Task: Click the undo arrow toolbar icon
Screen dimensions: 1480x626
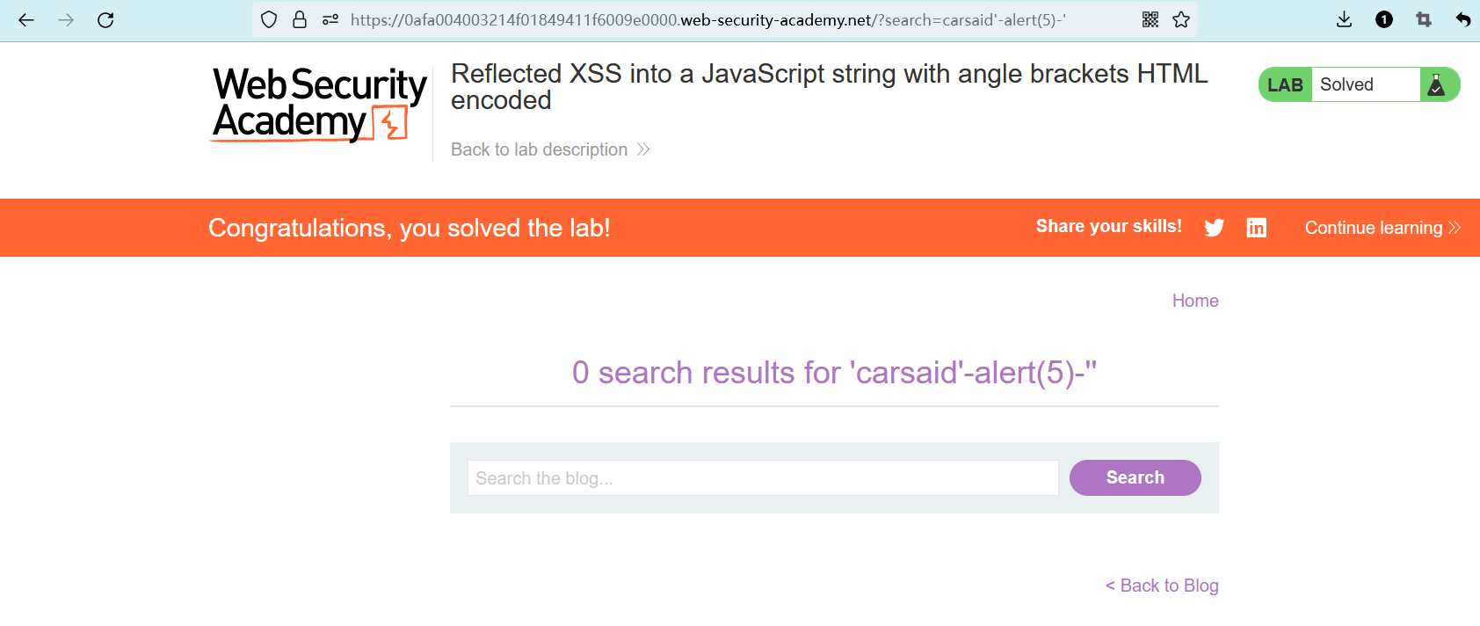Action: tap(1462, 20)
